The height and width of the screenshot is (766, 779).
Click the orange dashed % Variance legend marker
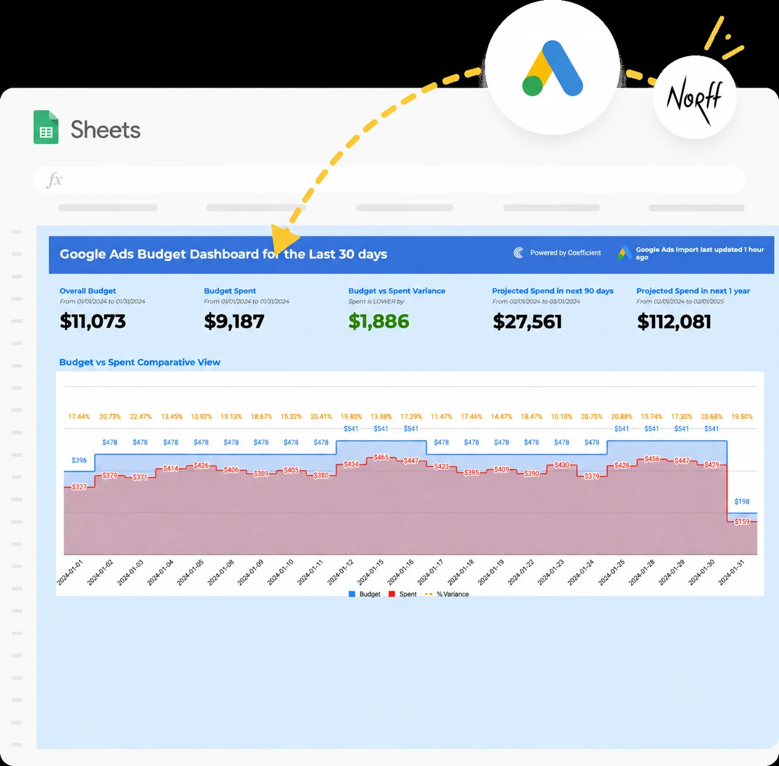pyautogui.click(x=428, y=594)
